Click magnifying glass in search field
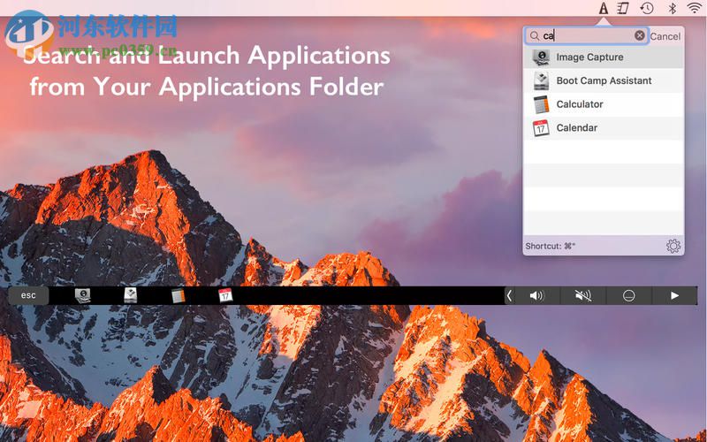The image size is (707, 442). click(x=535, y=35)
